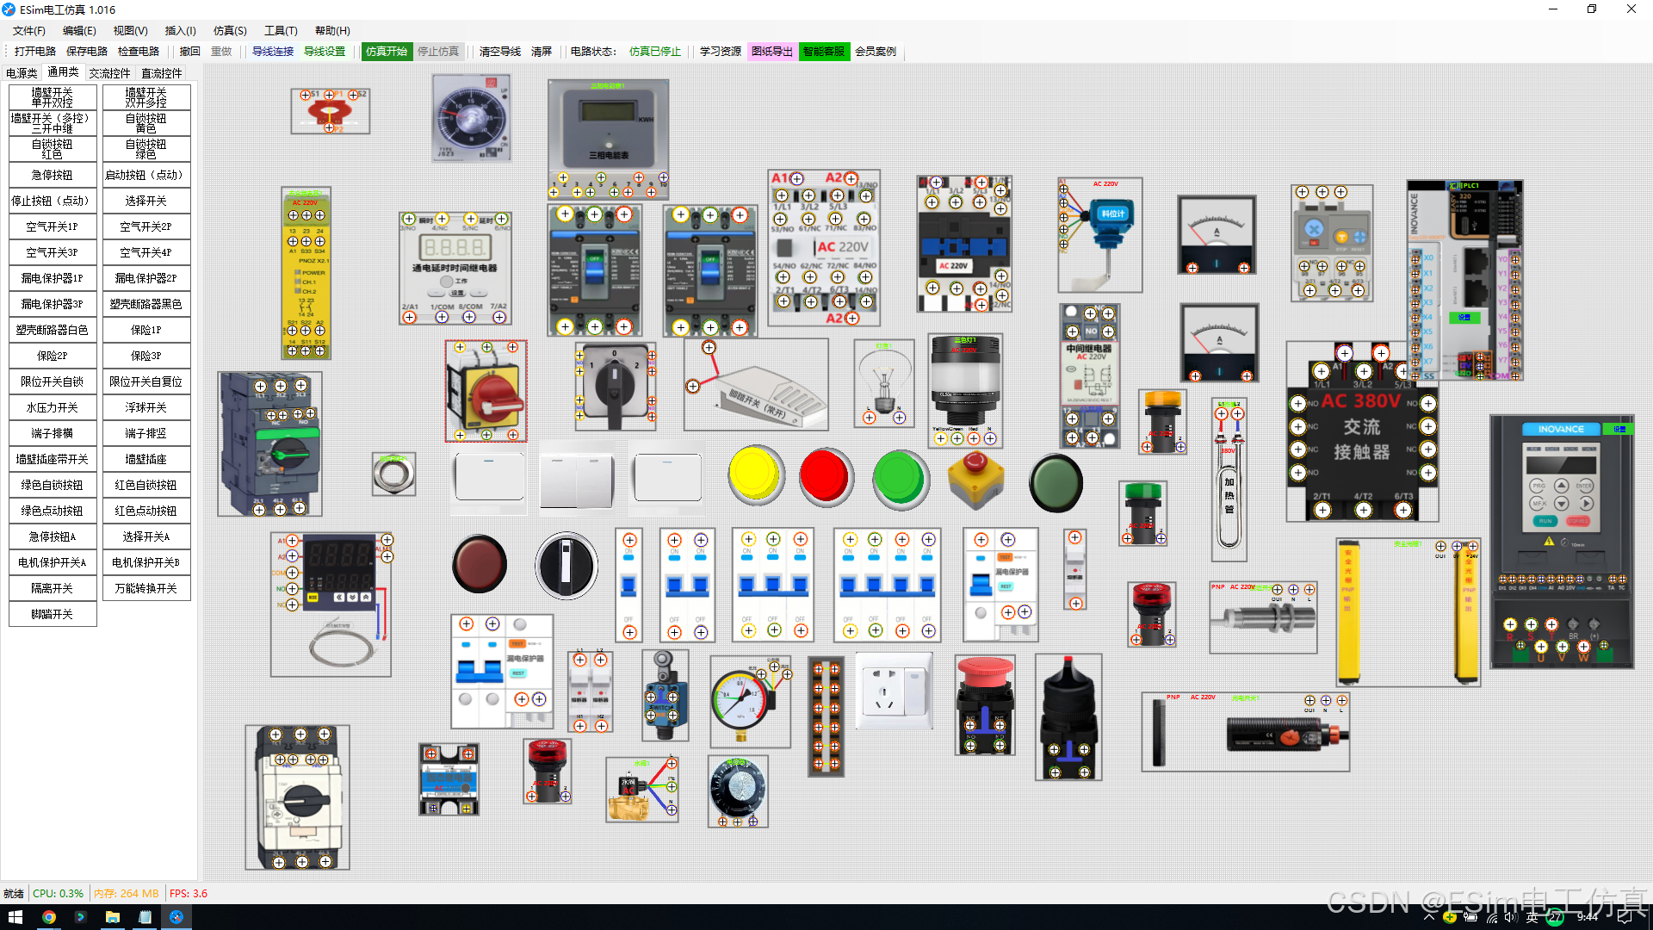Click the three-phase energy meter component
1653x930 pixels.
point(608,129)
